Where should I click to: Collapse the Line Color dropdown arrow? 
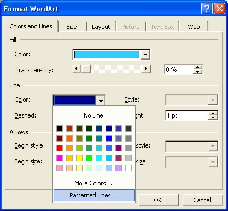coord(101,100)
